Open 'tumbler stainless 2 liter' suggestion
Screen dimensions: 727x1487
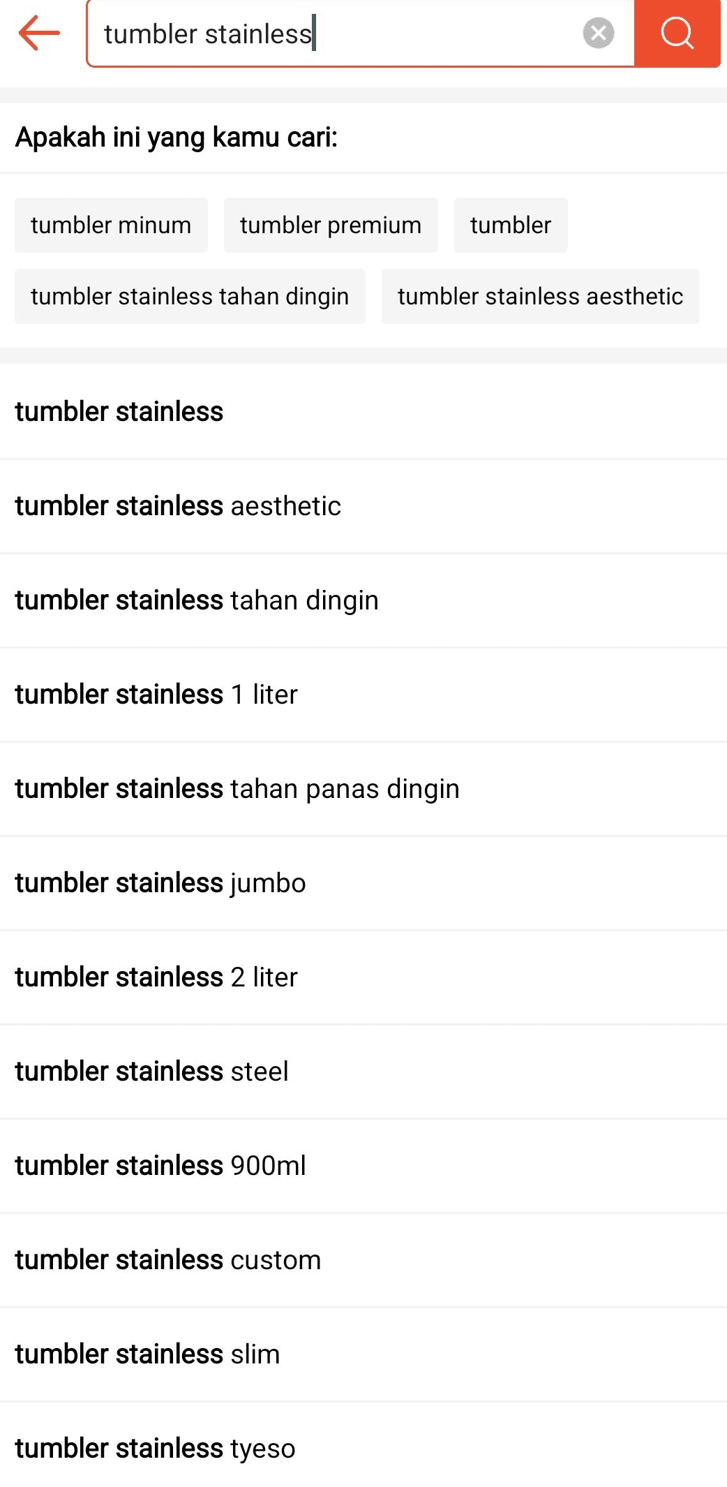coord(156,977)
